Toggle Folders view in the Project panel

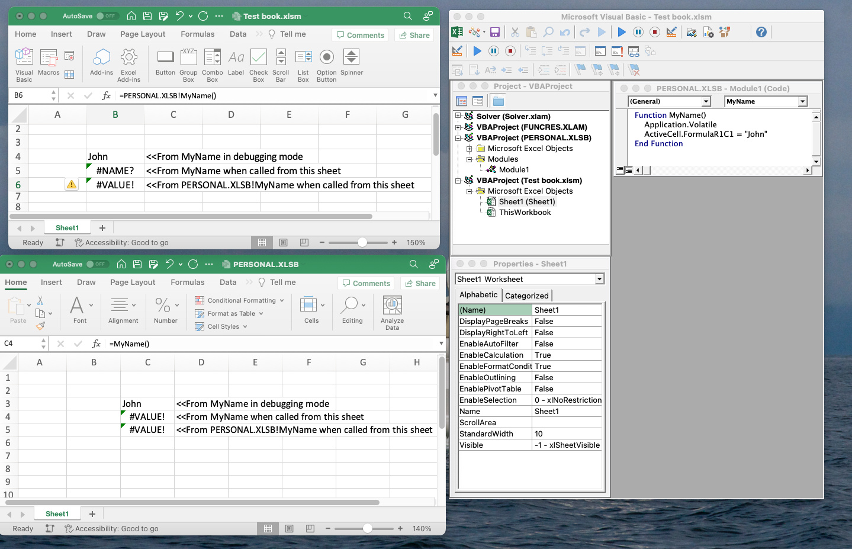(x=499, y=101)
